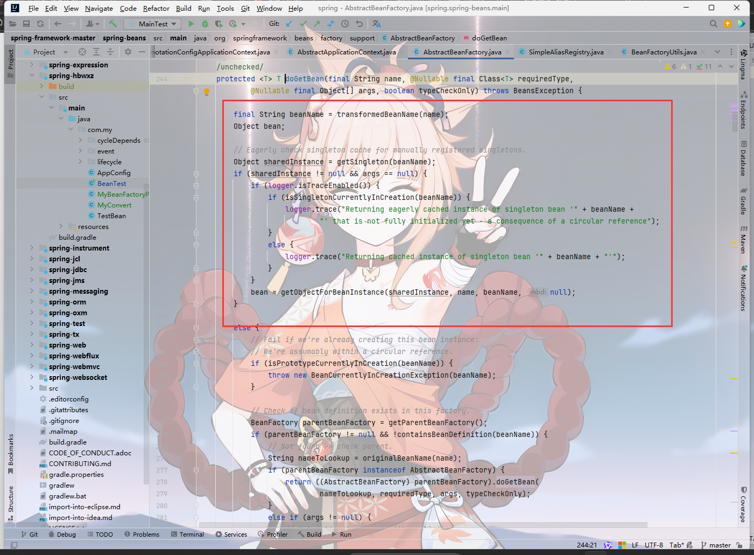
Task: Open Search Everywhere magnifier icon
Action: point(714,24)
